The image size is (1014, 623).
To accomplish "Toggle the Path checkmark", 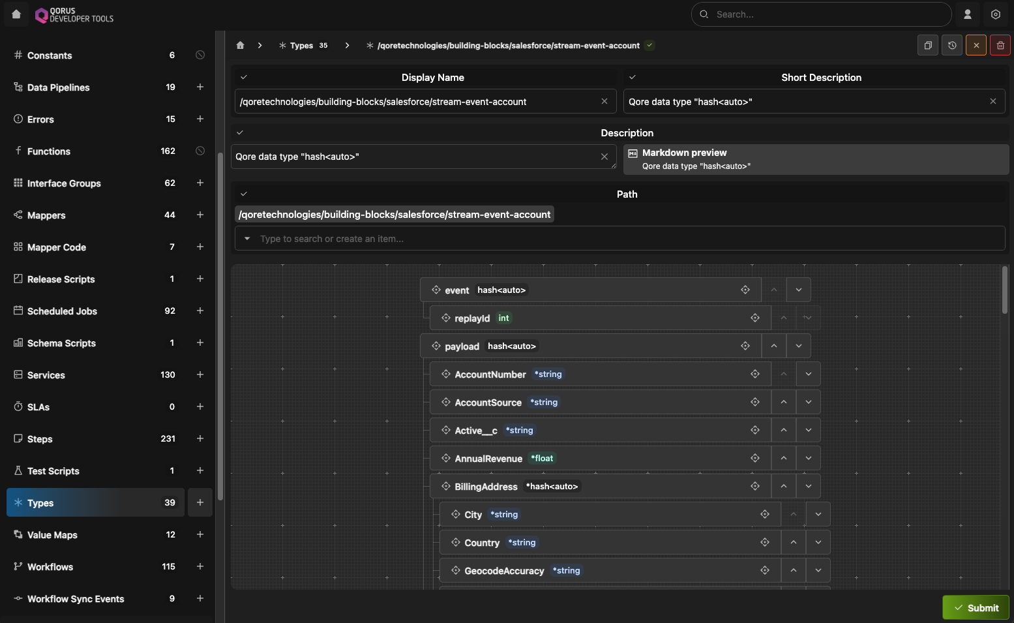I will point(244,194).
